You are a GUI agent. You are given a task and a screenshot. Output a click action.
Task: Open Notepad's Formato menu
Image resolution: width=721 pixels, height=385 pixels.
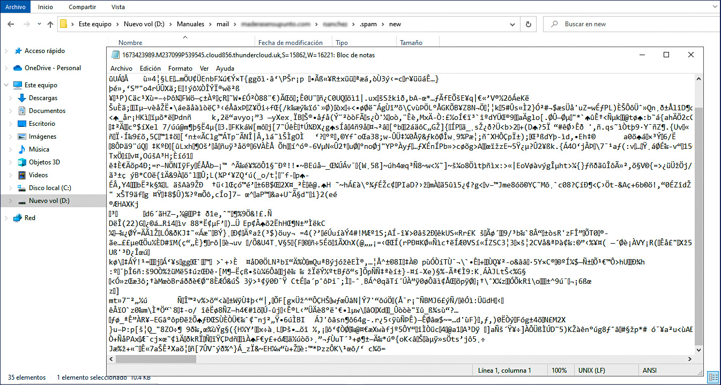(x=180, y=69)
